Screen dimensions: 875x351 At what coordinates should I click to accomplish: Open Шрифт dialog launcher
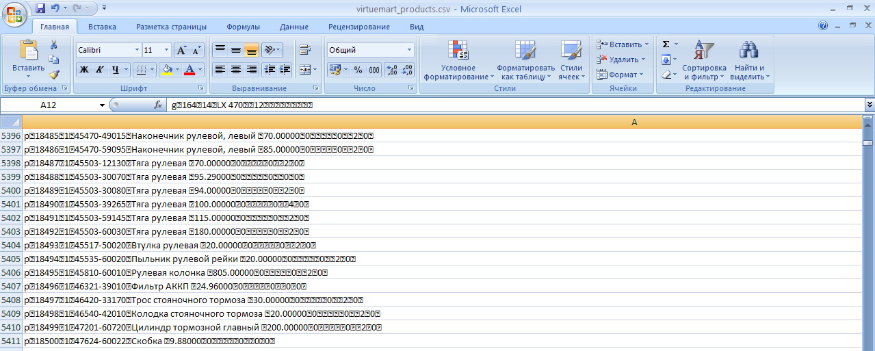tap(201, 88)
